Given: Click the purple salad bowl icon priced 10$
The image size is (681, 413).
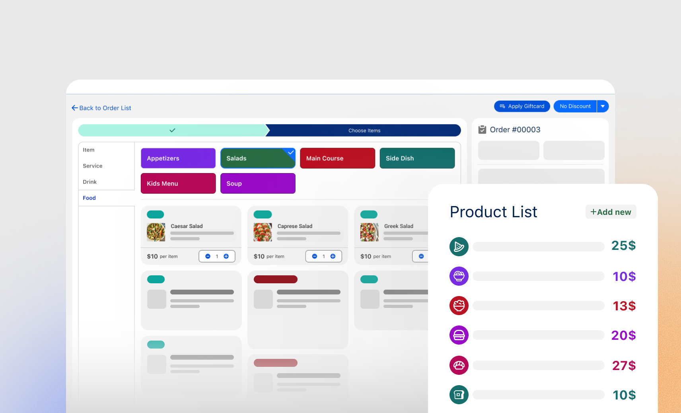Looking at the screenshot, I should click(x=459, y=276).
